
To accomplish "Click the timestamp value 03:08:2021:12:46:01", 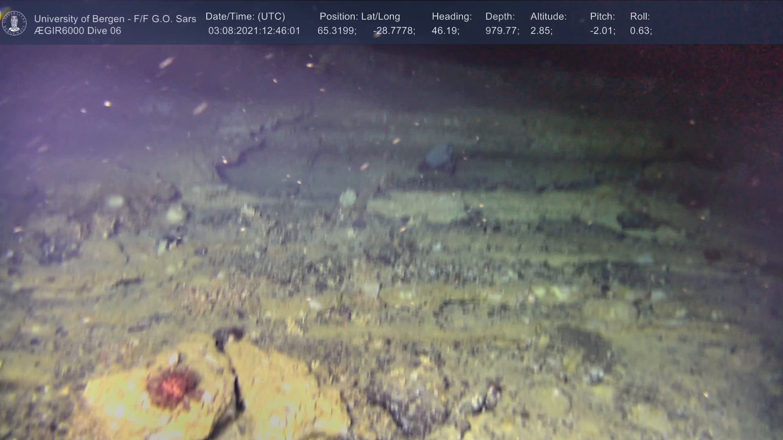I will click(254, 31).
